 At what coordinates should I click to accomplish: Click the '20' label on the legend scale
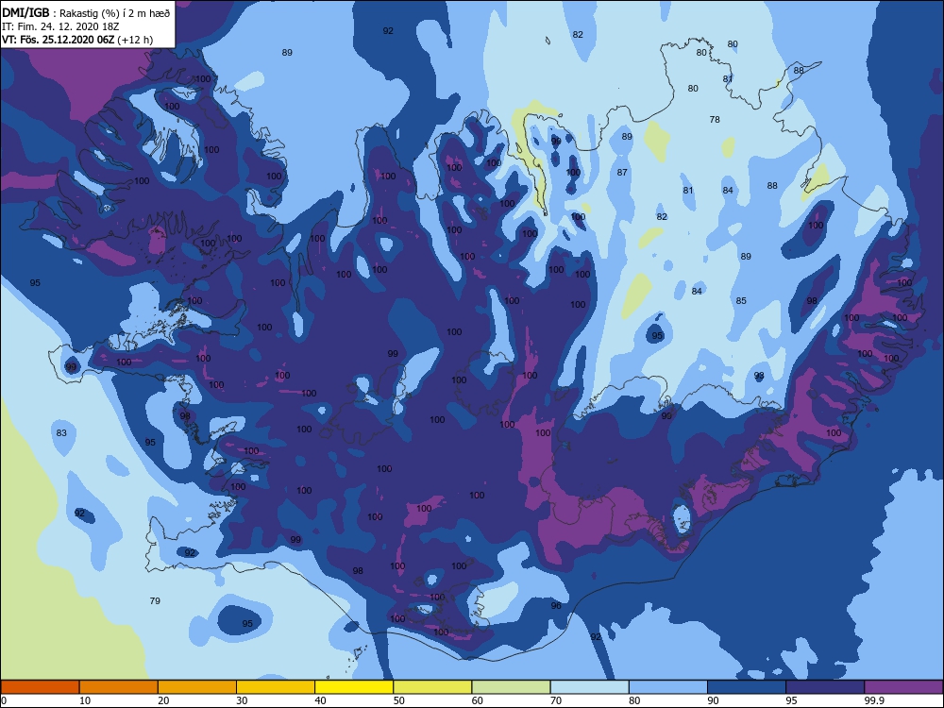click(x=163, y=700)
